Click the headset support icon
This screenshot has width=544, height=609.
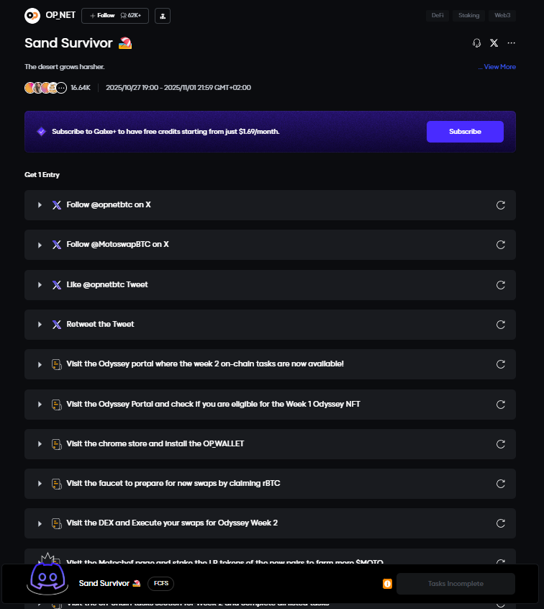[x=476, y=43]
